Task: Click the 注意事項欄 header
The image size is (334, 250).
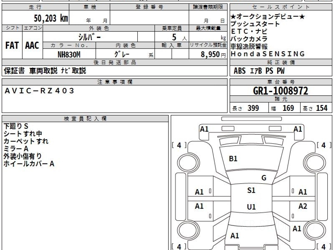Action: (x=114, y=82)
